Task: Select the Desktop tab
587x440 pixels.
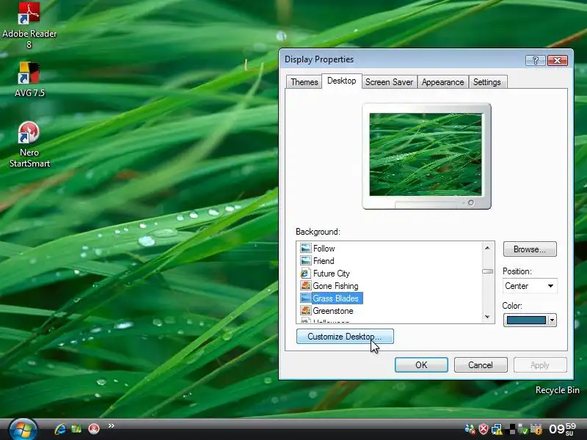Action: (341, 81)
